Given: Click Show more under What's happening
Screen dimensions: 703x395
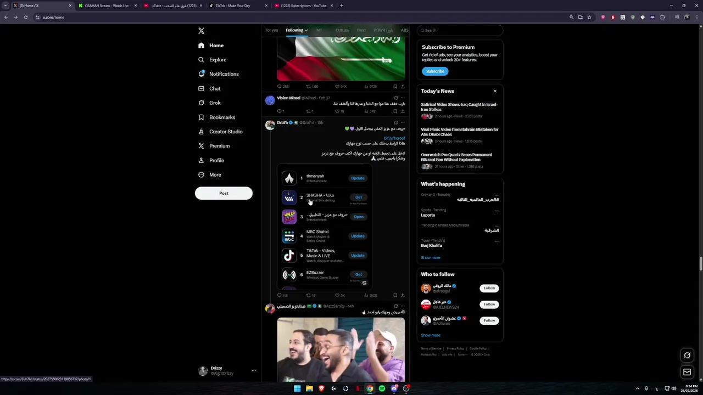Looking at the screenshot, I should pos(431,257).
